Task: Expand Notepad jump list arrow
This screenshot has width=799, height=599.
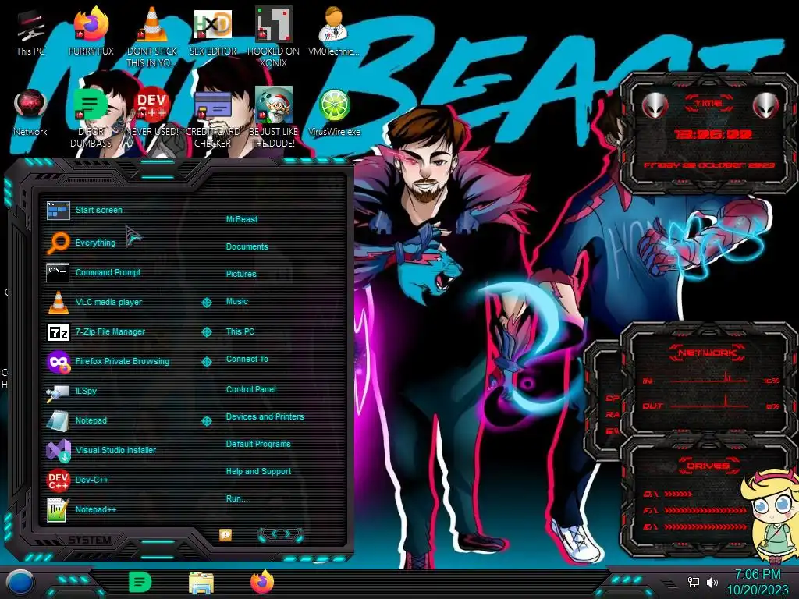Action: pyautogui.click(x=206, y=420)
